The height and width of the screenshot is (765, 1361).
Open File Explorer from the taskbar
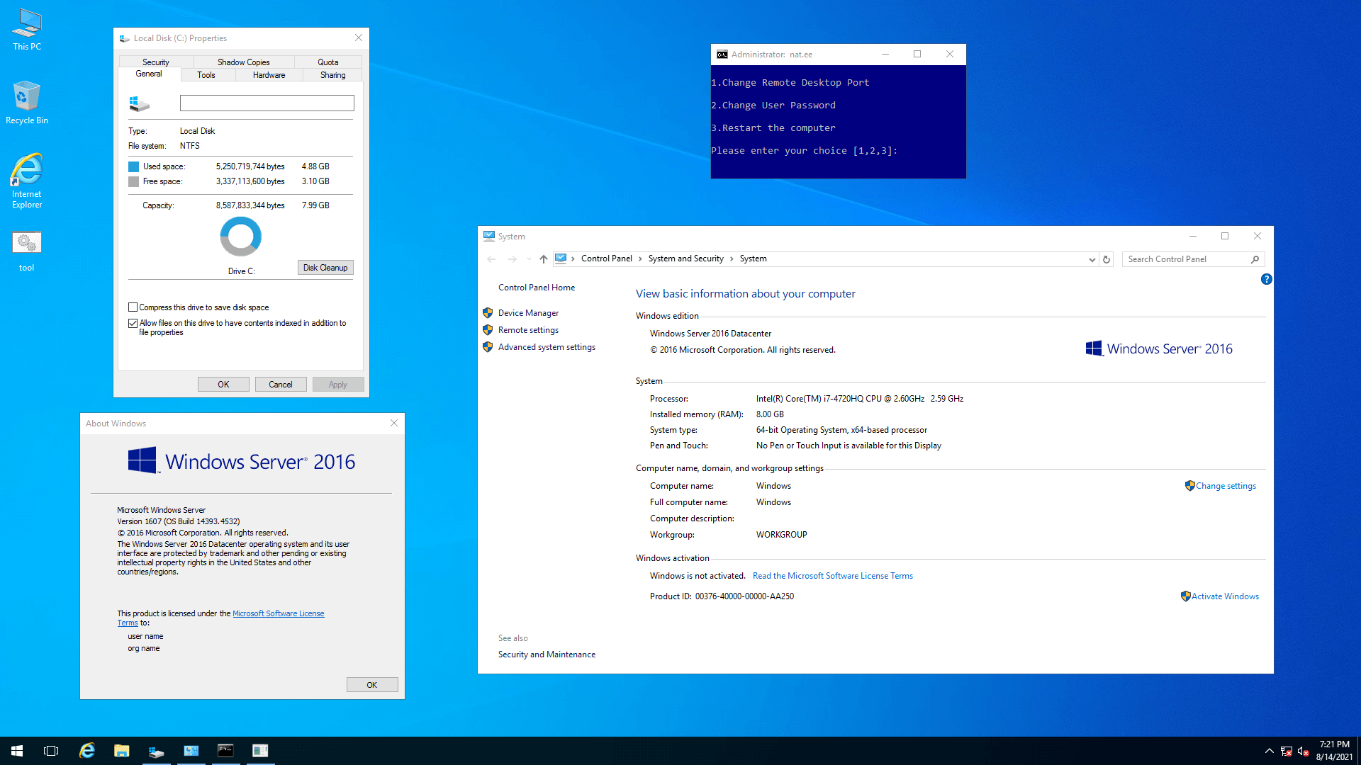[x=122, y=751]
